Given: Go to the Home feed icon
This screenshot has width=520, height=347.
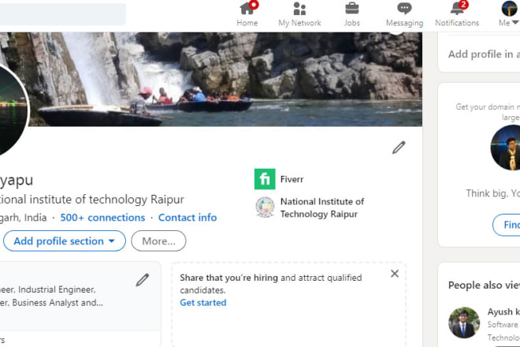Looking at the screenshot, I should [x=247, y=9].
